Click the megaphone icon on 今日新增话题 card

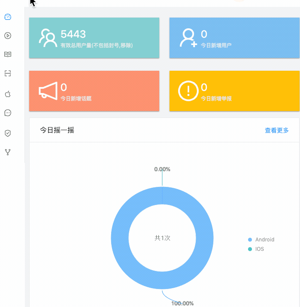click(x=48, y=91)
